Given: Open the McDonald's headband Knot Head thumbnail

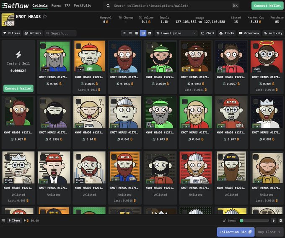Looking at the screenshot, I should (54, 56).
